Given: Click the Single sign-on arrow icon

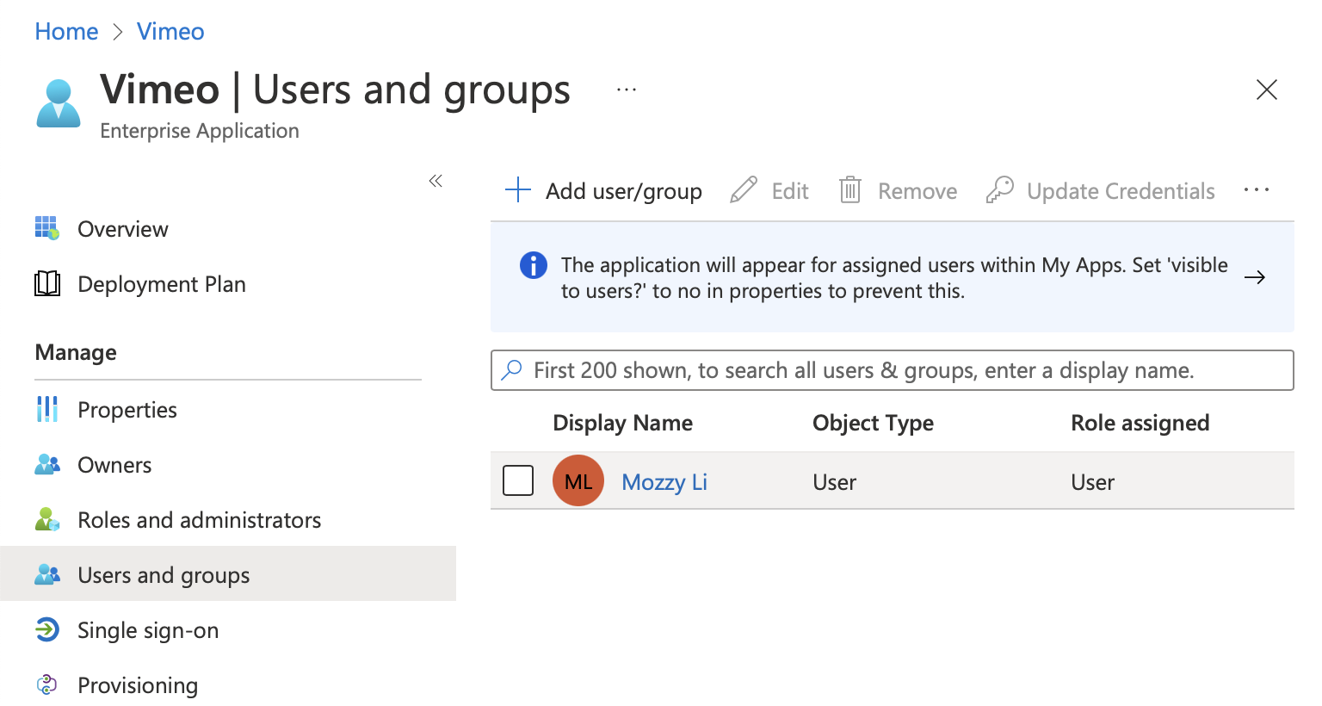Looking at the screenshot, I should pyautogui.click(x=47, y=630).
